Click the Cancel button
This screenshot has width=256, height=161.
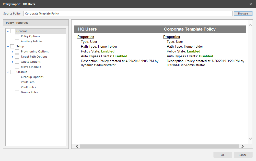coord(243,155)
